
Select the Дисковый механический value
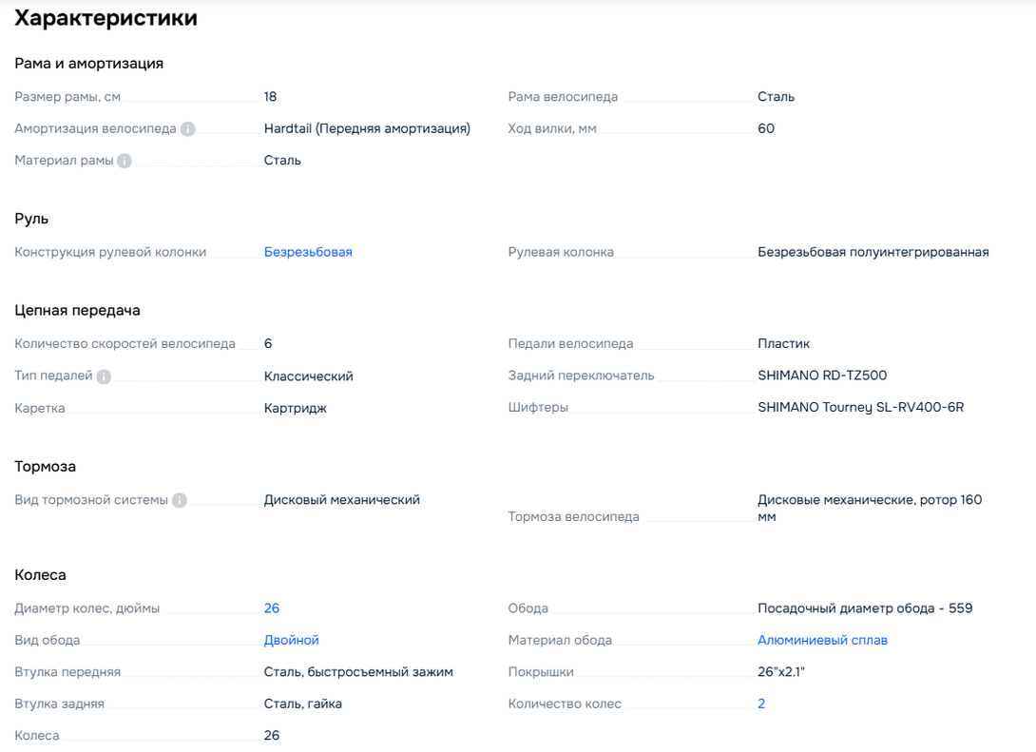(x=341, y=499)
